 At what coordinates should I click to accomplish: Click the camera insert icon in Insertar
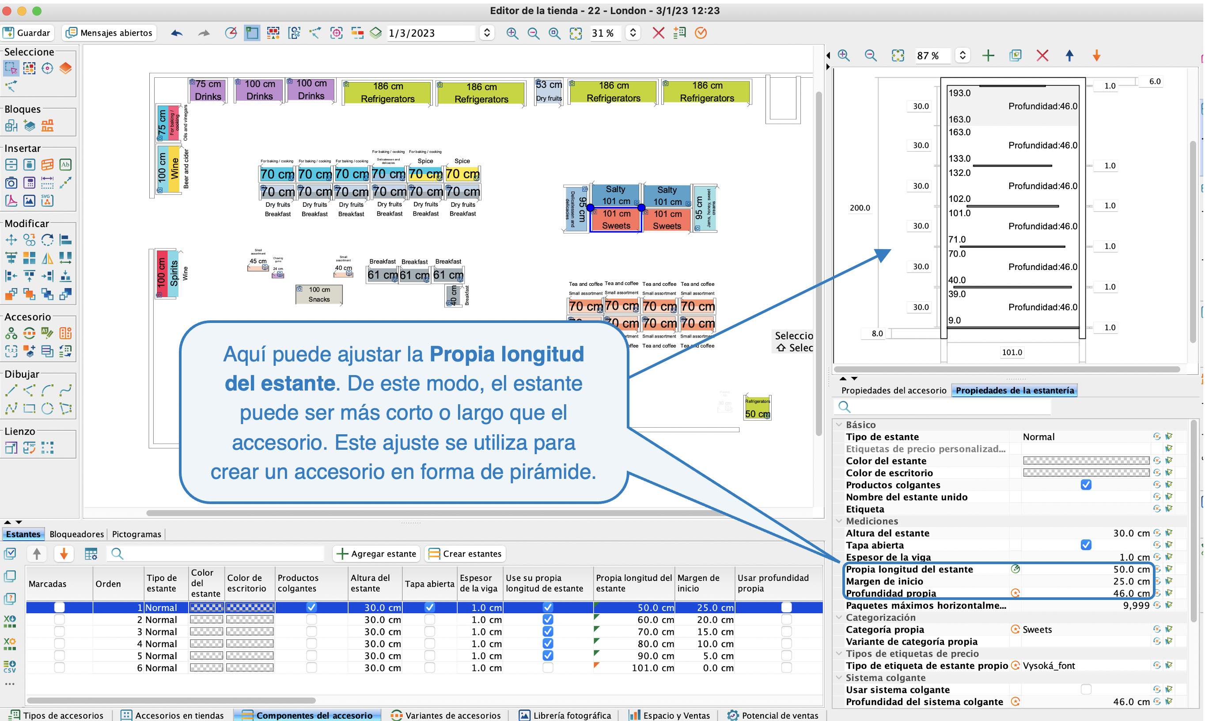point(11,182)
